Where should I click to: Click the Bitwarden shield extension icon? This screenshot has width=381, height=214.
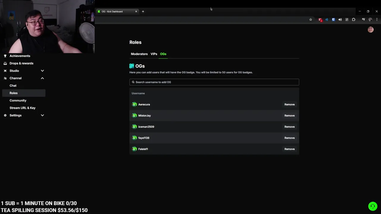coord(333,20)
